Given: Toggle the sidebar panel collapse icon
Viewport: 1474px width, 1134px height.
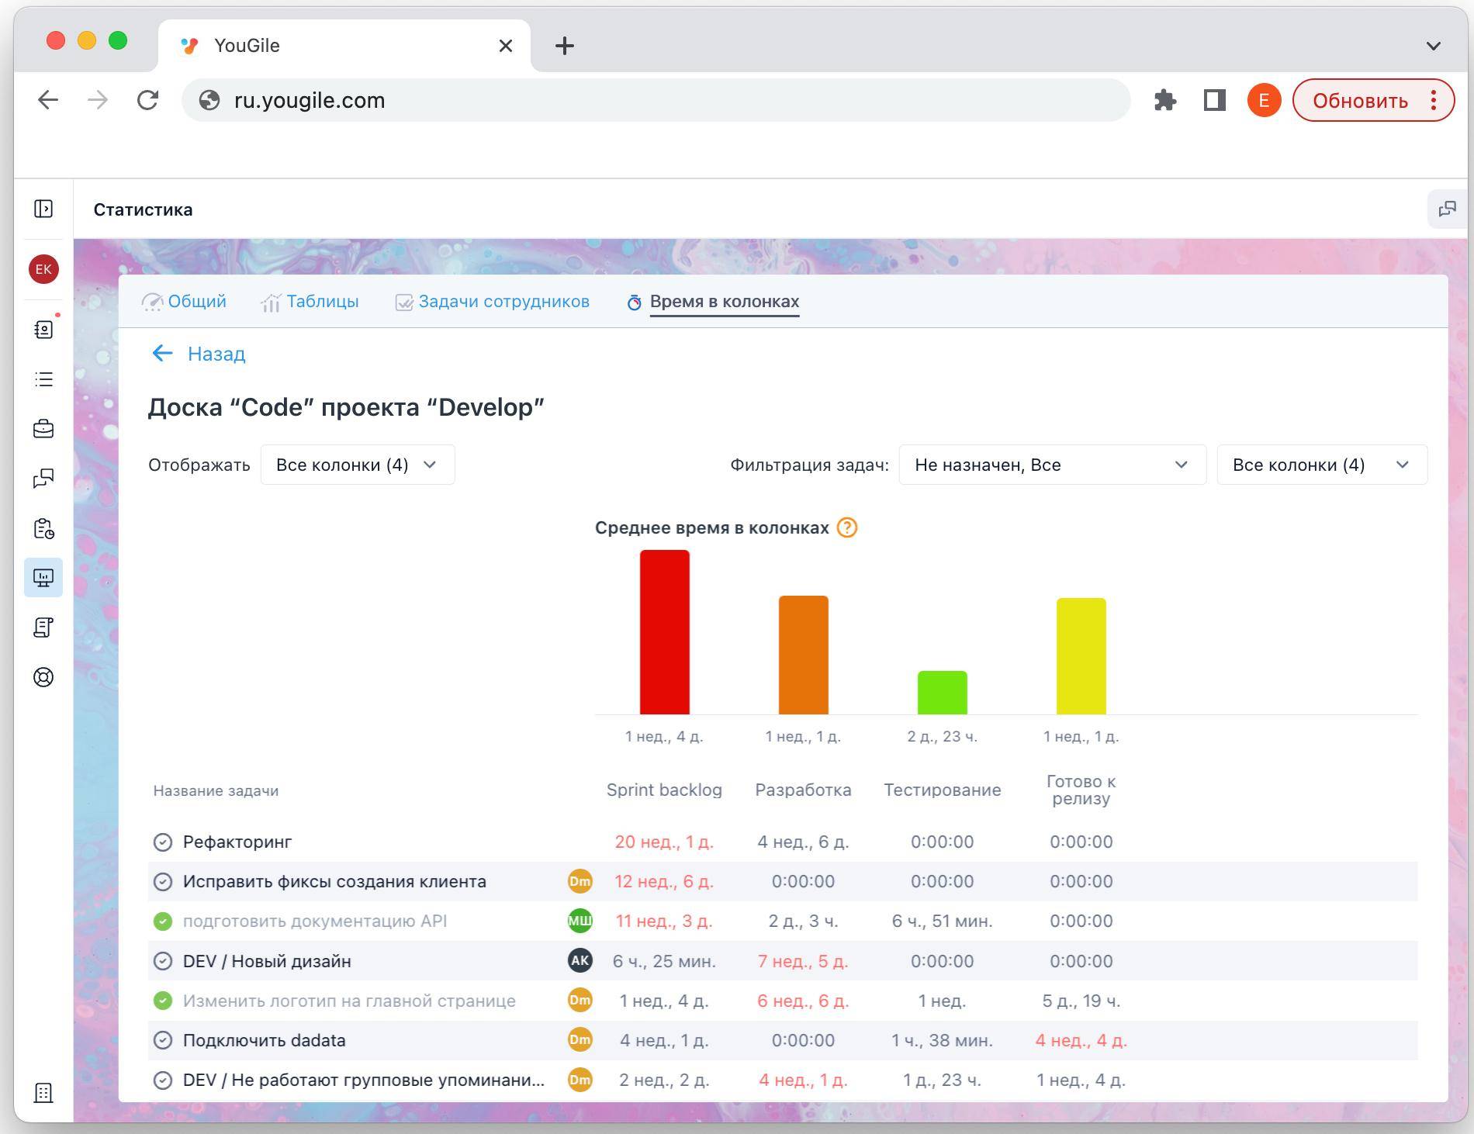Looking at the screenshot, I should 43,209.
